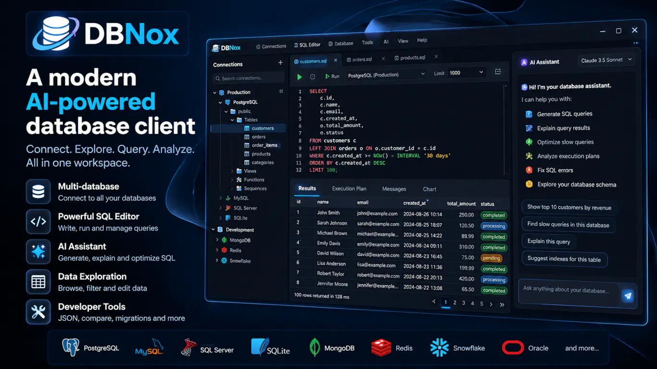Click the Data Exploration table icon
The image size is (657, 369).
(38, 282)
